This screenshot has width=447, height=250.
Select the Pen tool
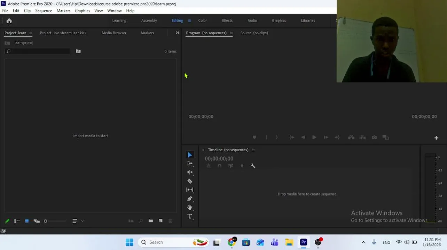pos(190,199)
